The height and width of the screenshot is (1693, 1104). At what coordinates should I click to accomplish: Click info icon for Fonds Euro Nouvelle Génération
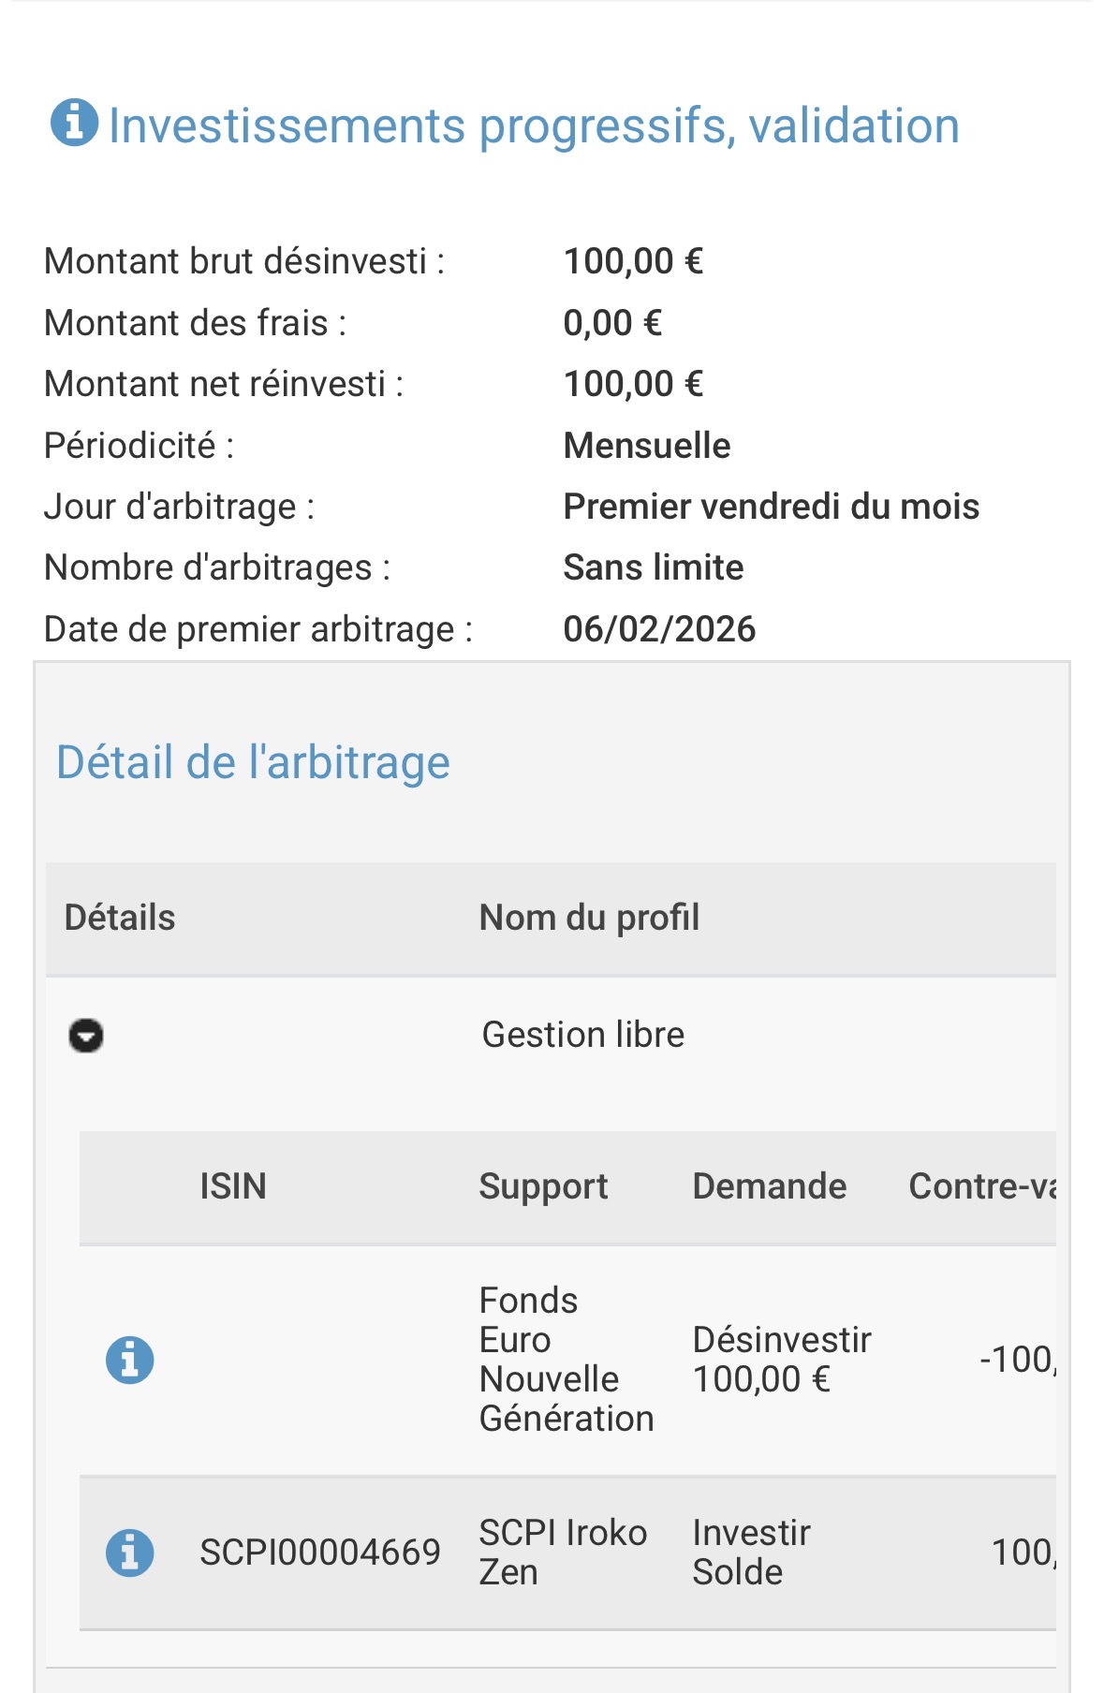[129, 1360]
